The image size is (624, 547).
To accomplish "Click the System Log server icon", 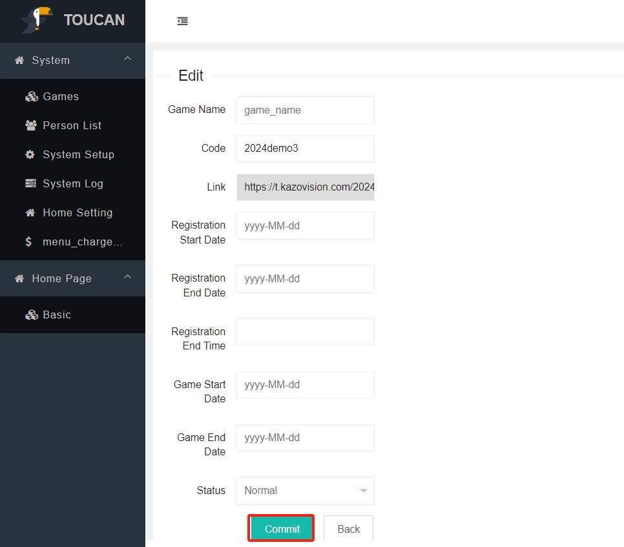I will [30, 184].
